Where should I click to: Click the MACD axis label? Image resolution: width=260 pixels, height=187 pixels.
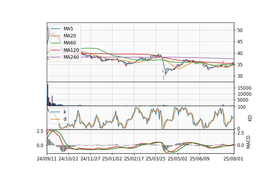pos(248,142)
